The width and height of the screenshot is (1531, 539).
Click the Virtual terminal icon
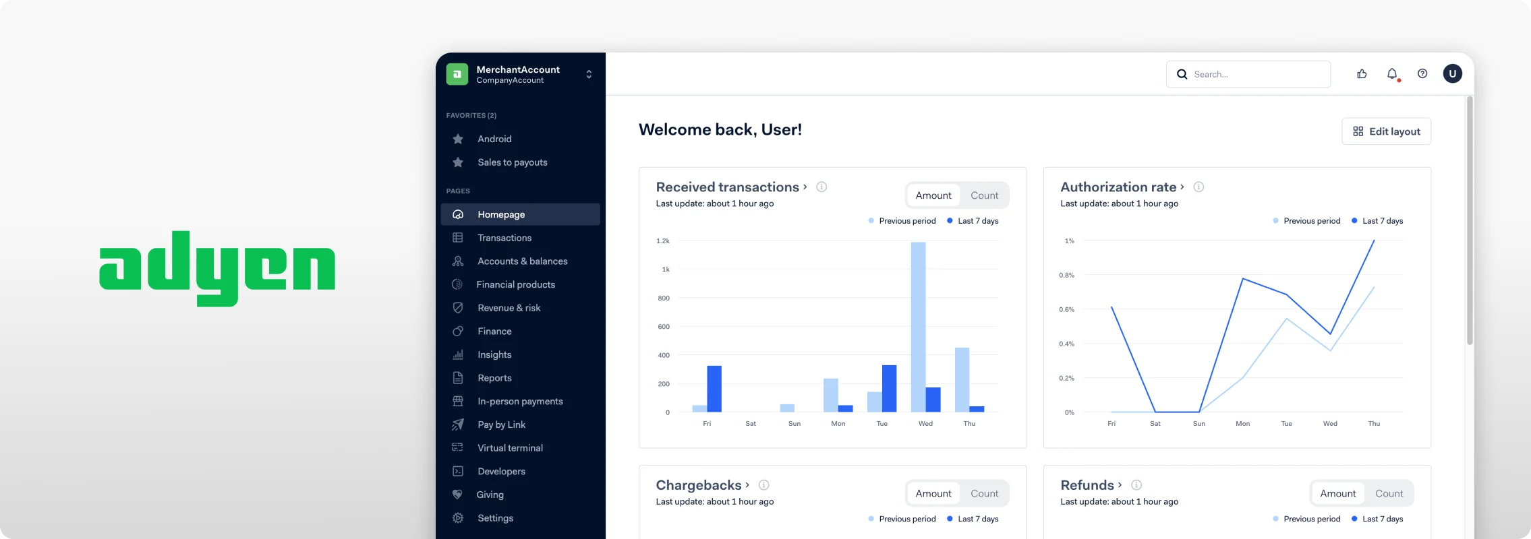(457, 447)
